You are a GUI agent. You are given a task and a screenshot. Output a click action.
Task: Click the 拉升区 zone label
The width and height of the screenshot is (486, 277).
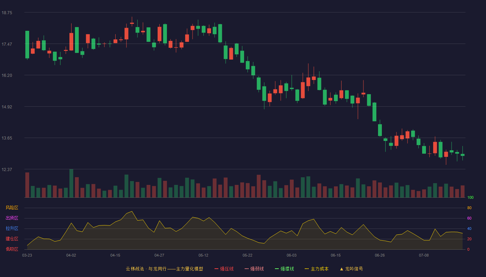[x=12, y=229]
